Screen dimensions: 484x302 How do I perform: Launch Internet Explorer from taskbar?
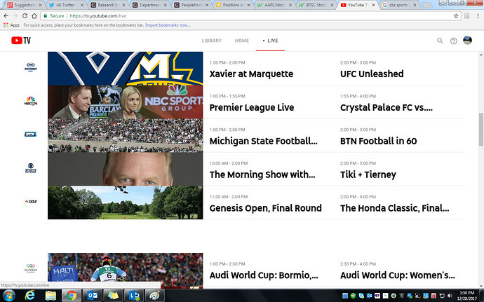click(29, 296)
